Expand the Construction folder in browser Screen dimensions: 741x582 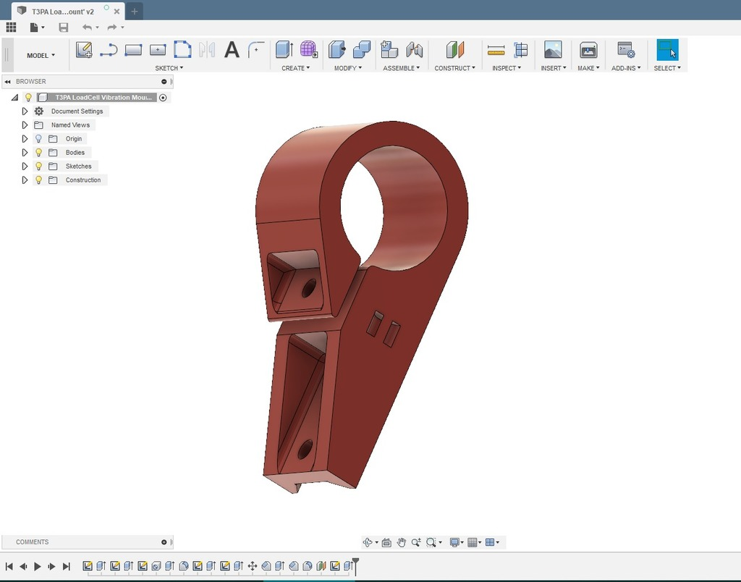pyautogui.click(x=25, y=180)
